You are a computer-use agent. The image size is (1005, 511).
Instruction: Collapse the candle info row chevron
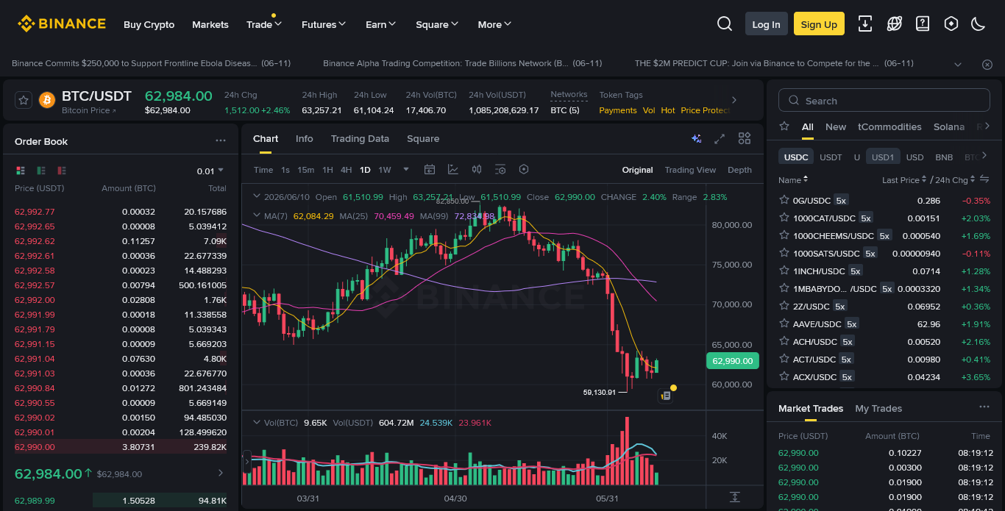point(257,196)
